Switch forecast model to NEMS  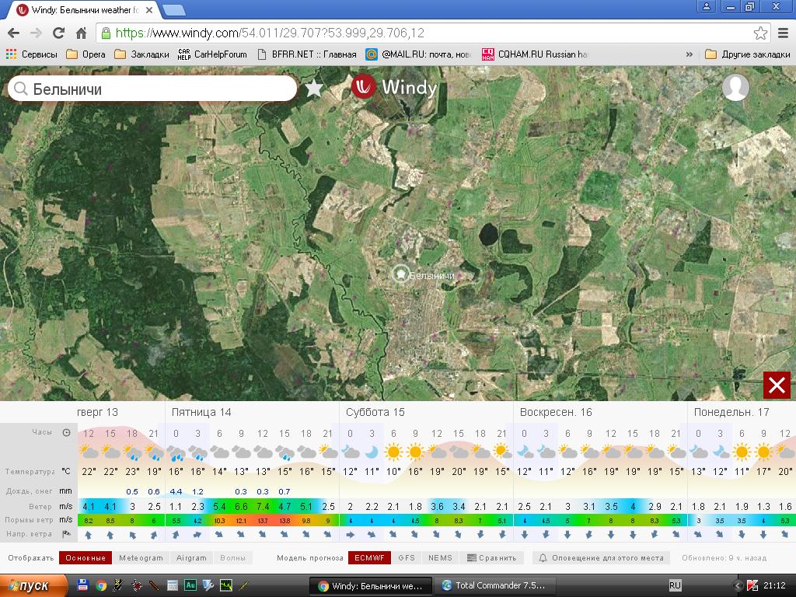click(440, 558)
